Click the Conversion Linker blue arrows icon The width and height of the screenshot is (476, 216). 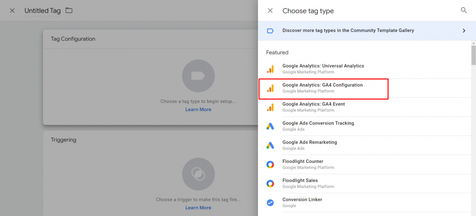pos(270,203)
